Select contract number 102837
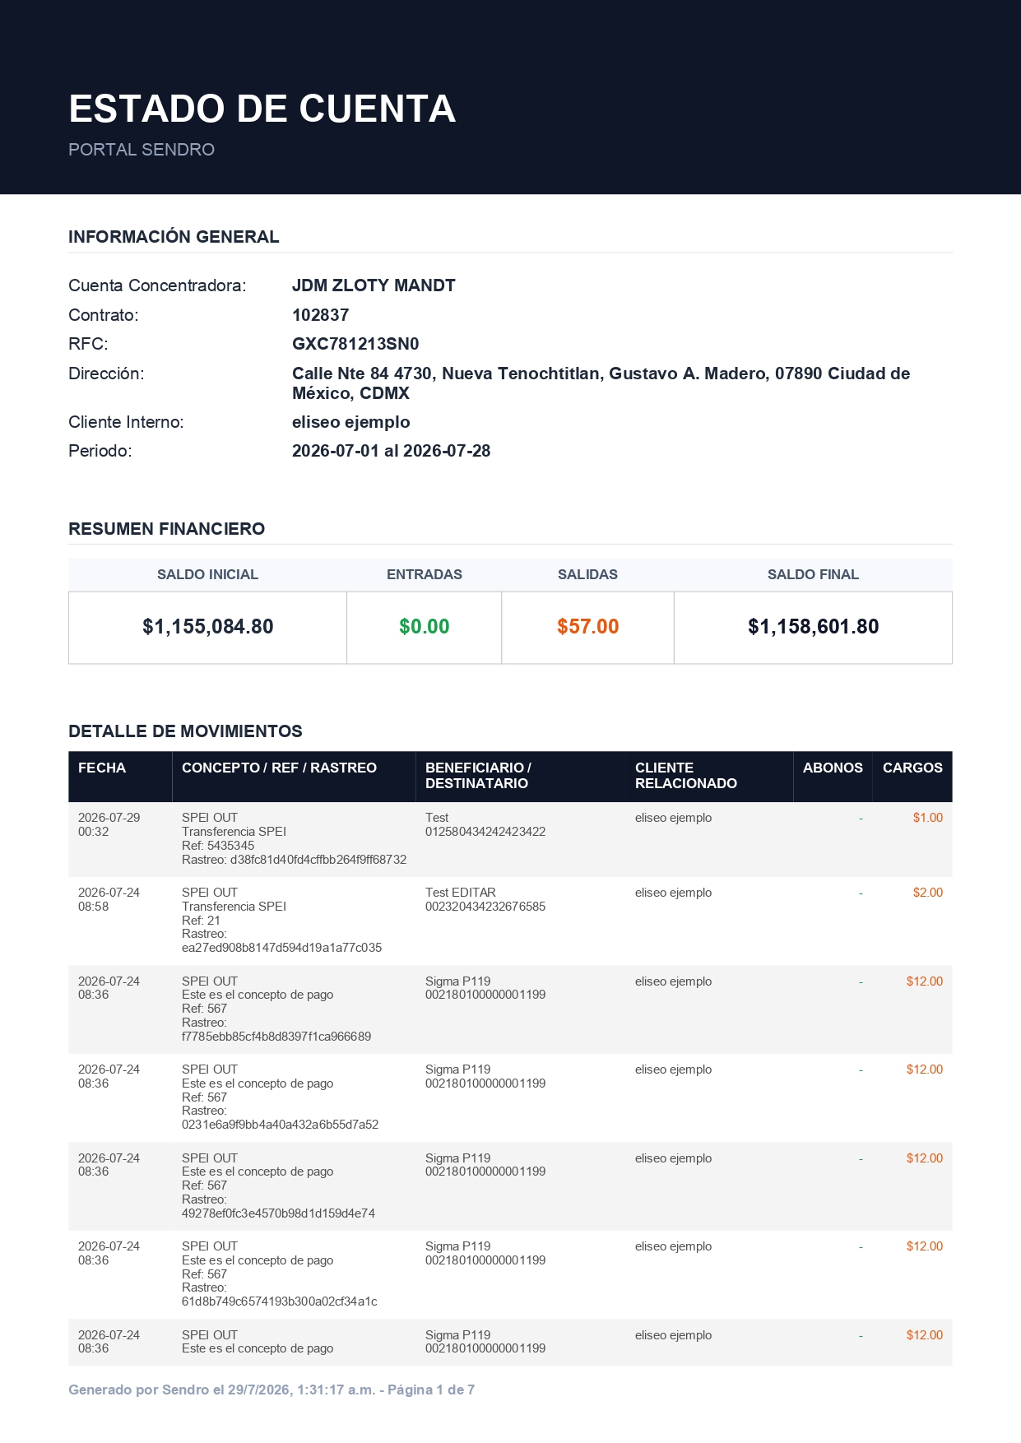The image size is (1021, 1443). (320, 315)
